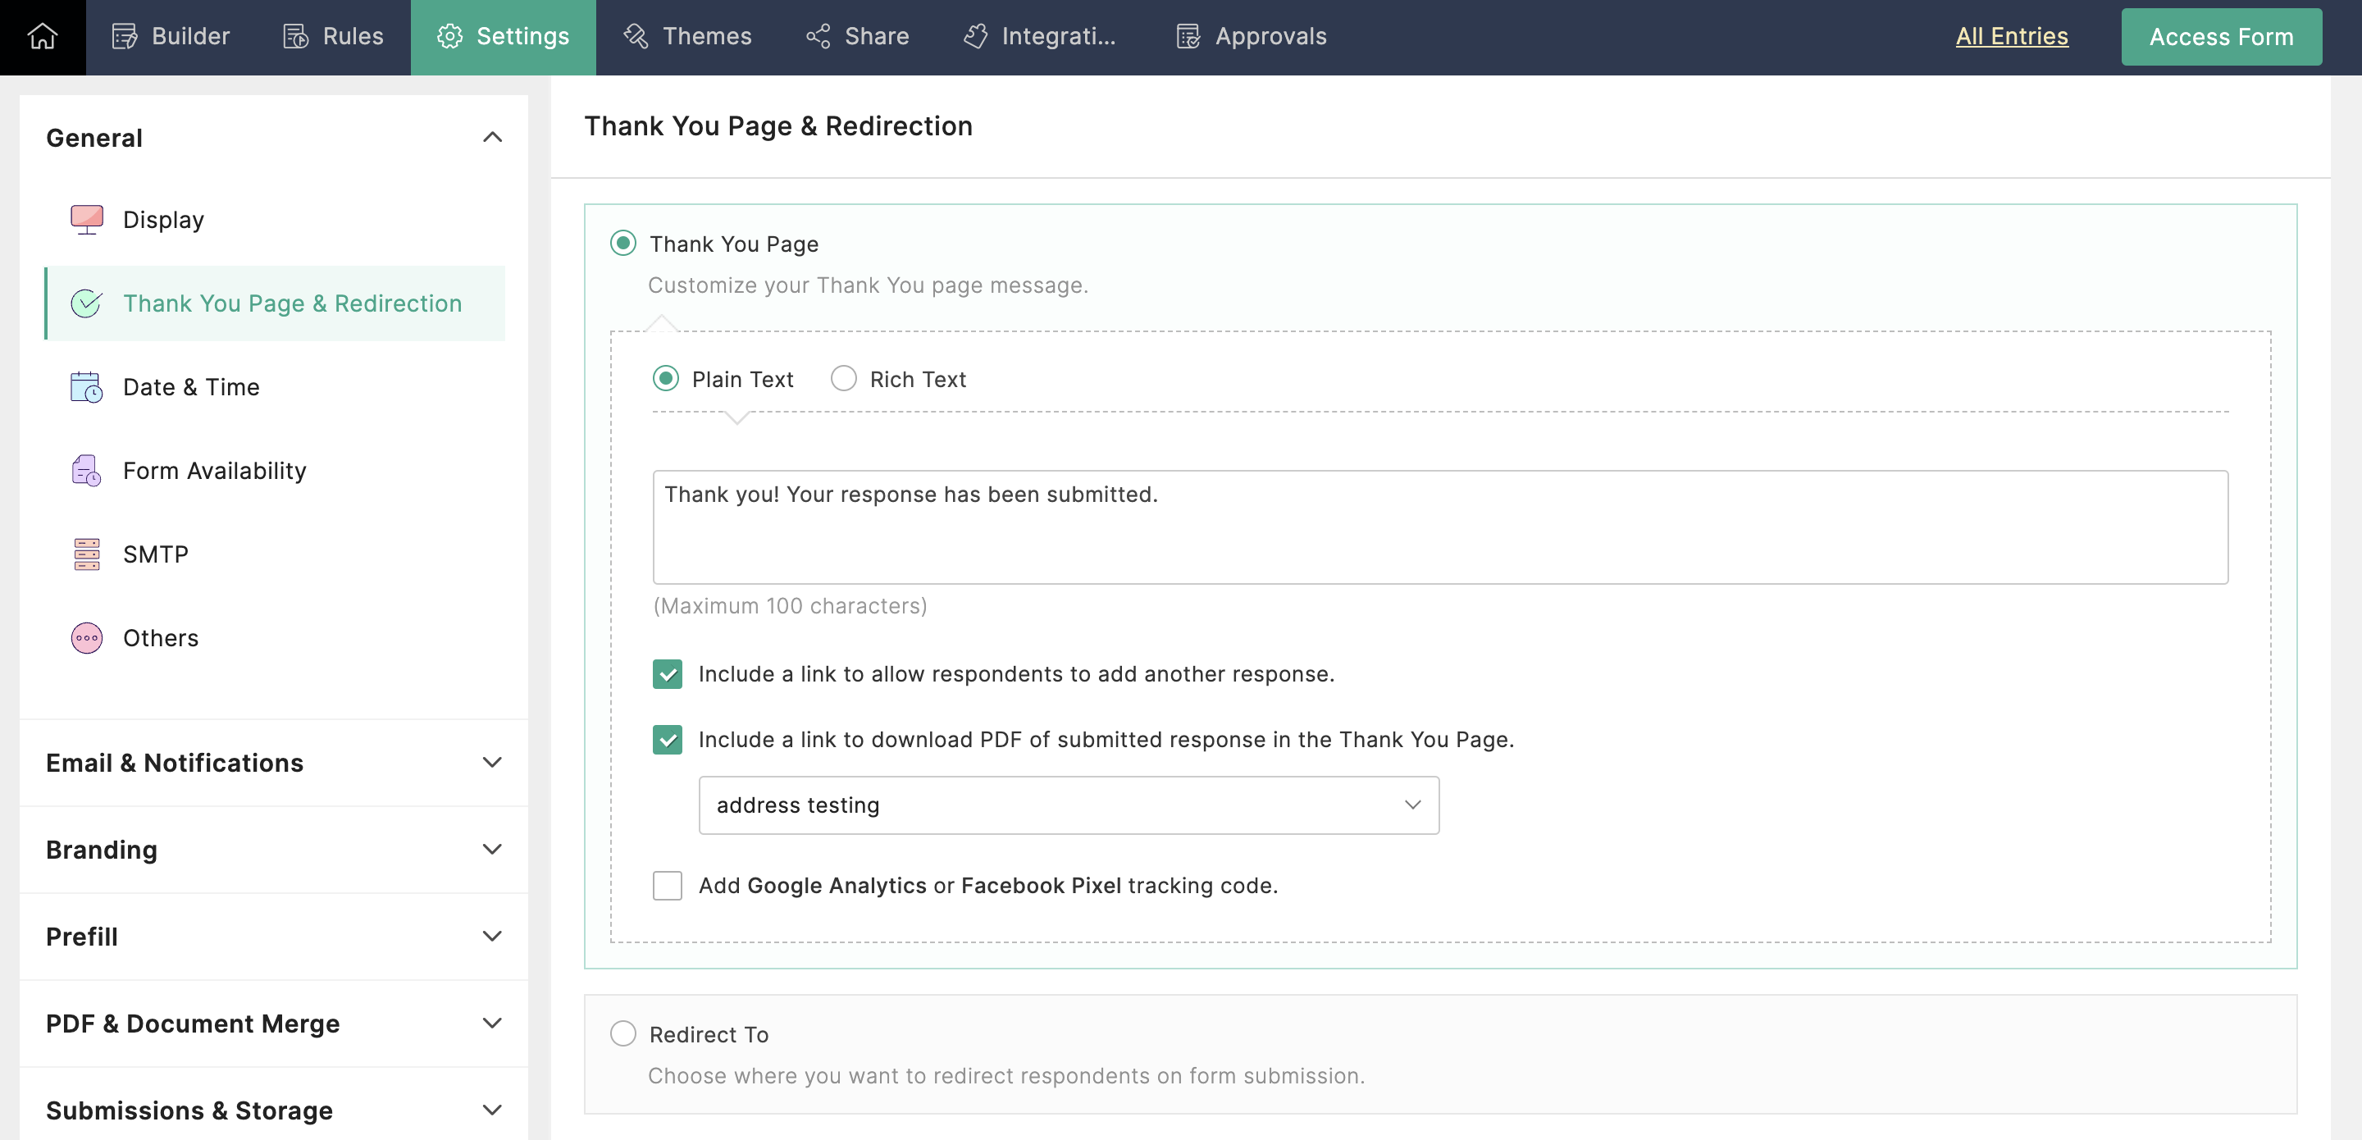Open the Display settings monitor icon
This screenshot has width=2362, height=1140.
(86, 220)
